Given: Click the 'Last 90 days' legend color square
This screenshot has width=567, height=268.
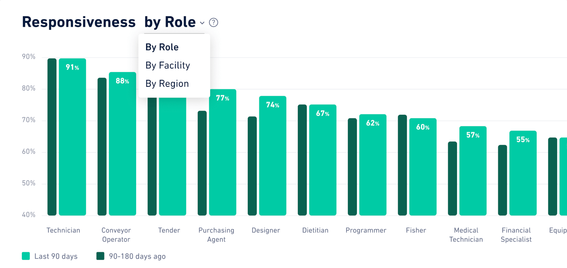Looking at the screenshot, I should click(26, 256).
